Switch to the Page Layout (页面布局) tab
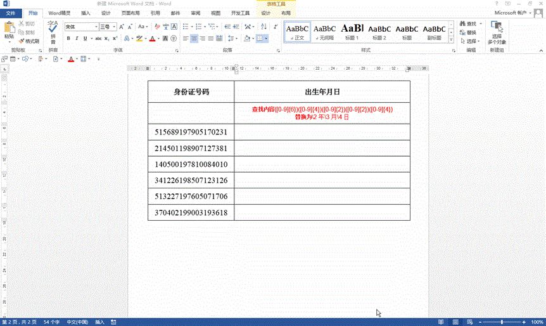 pos(130,13)
